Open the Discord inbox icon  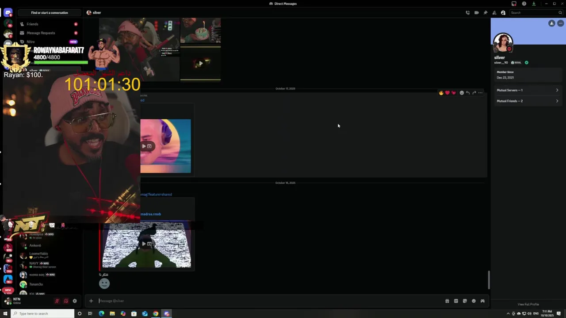pos(514,4)
